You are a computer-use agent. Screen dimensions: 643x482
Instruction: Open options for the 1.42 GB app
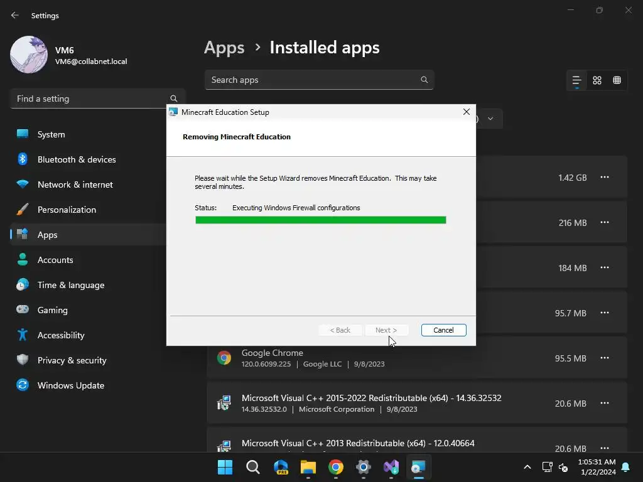point(605,177)
